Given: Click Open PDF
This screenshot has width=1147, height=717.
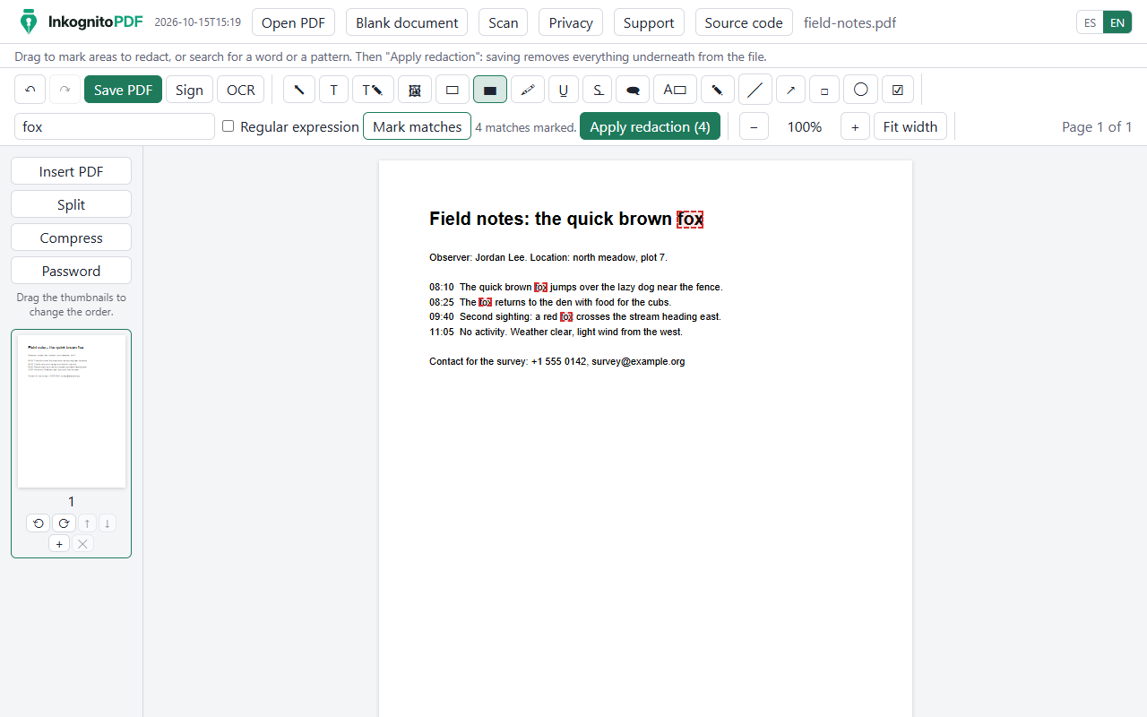Looking at the screenshot, I should (x=293, y=22).
